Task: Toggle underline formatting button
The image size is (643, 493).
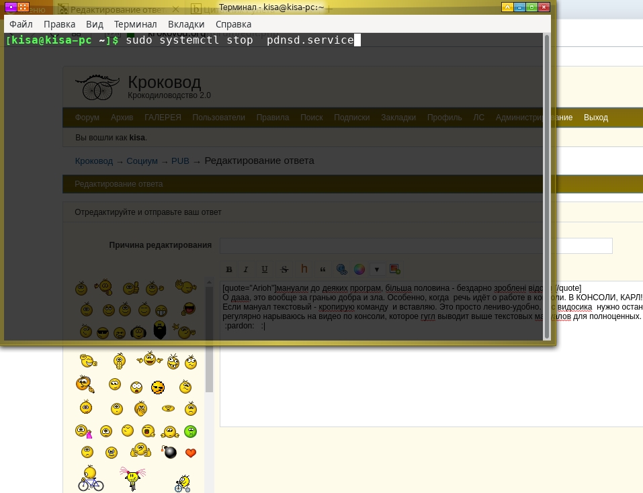Action: pyautogui.click(x=265, y=269)
